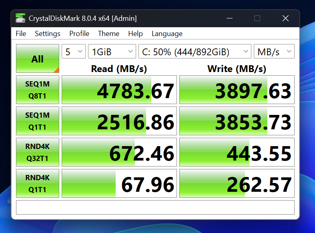Click SEQ1M Q8T1 read result 4783.67

[x=119, y=90]
